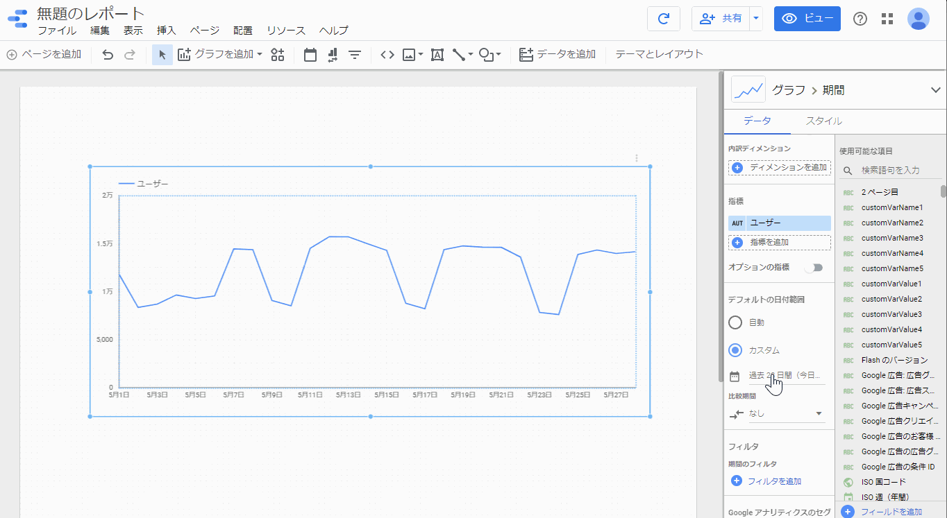Insert URL embed code icon
This screenshot has width=947, height=518.
(387, 54)
